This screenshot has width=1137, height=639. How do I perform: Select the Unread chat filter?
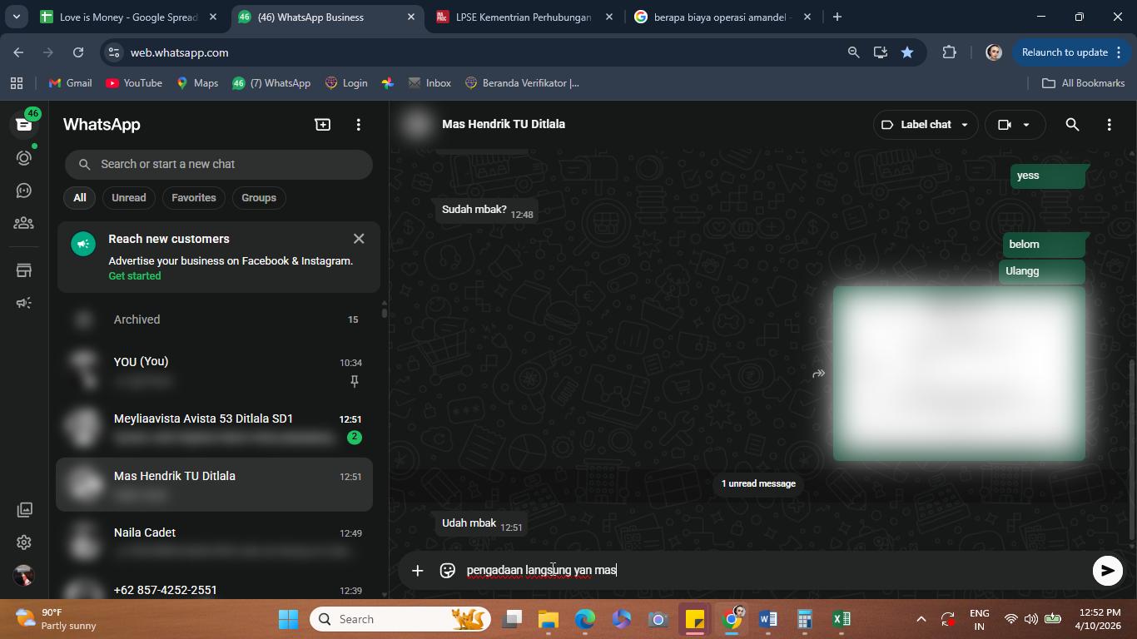coord(128,198)
